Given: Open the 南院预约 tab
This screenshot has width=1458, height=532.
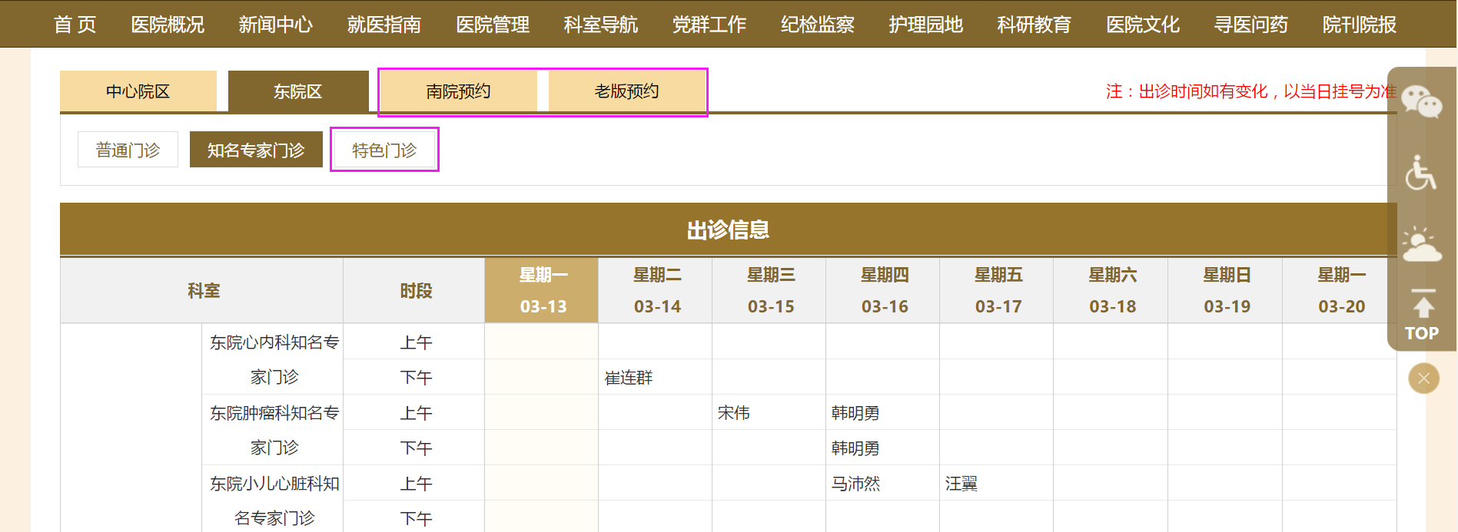Looking at the screenshot, I should [x=458, y=91].
